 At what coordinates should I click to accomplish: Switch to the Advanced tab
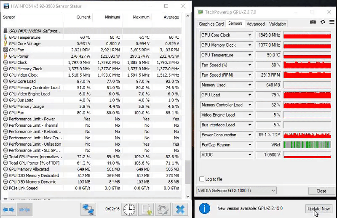(256, 24)
